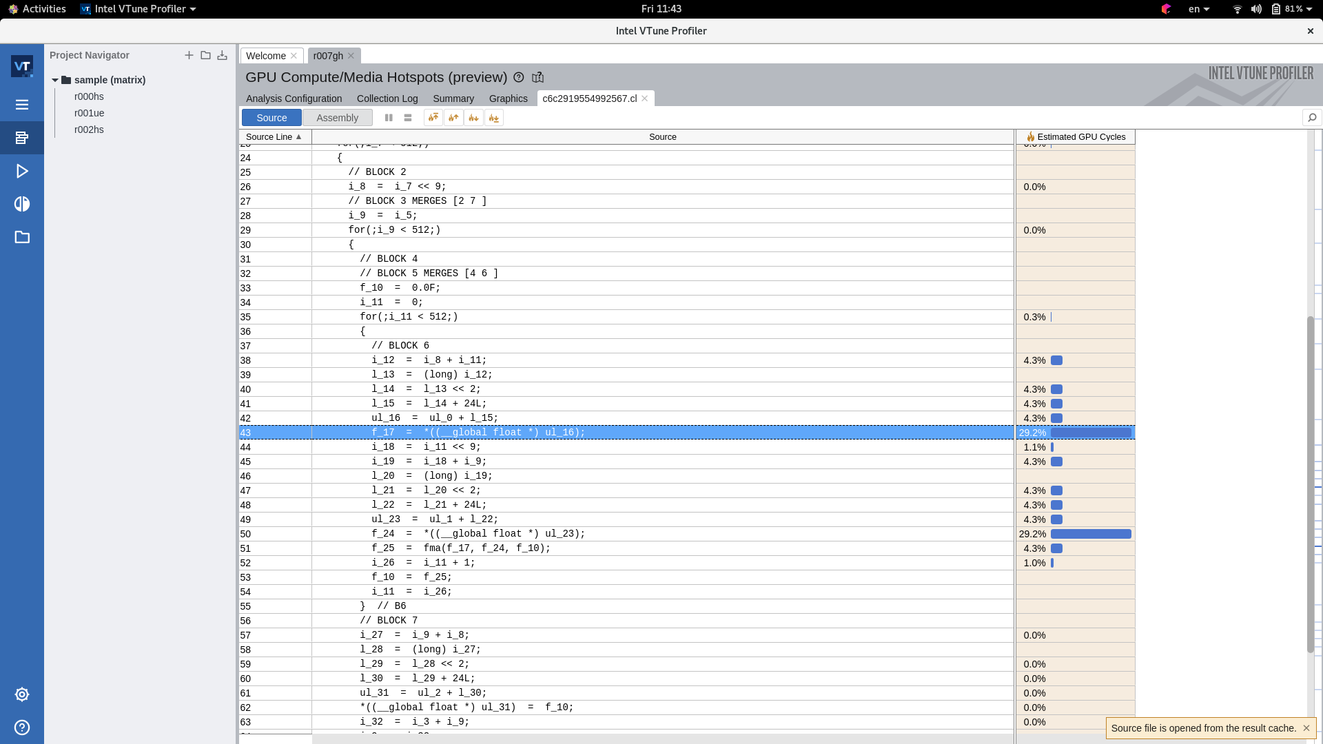Go to the biggest hotspot function
1323x744 pixels.
[433, 118]
